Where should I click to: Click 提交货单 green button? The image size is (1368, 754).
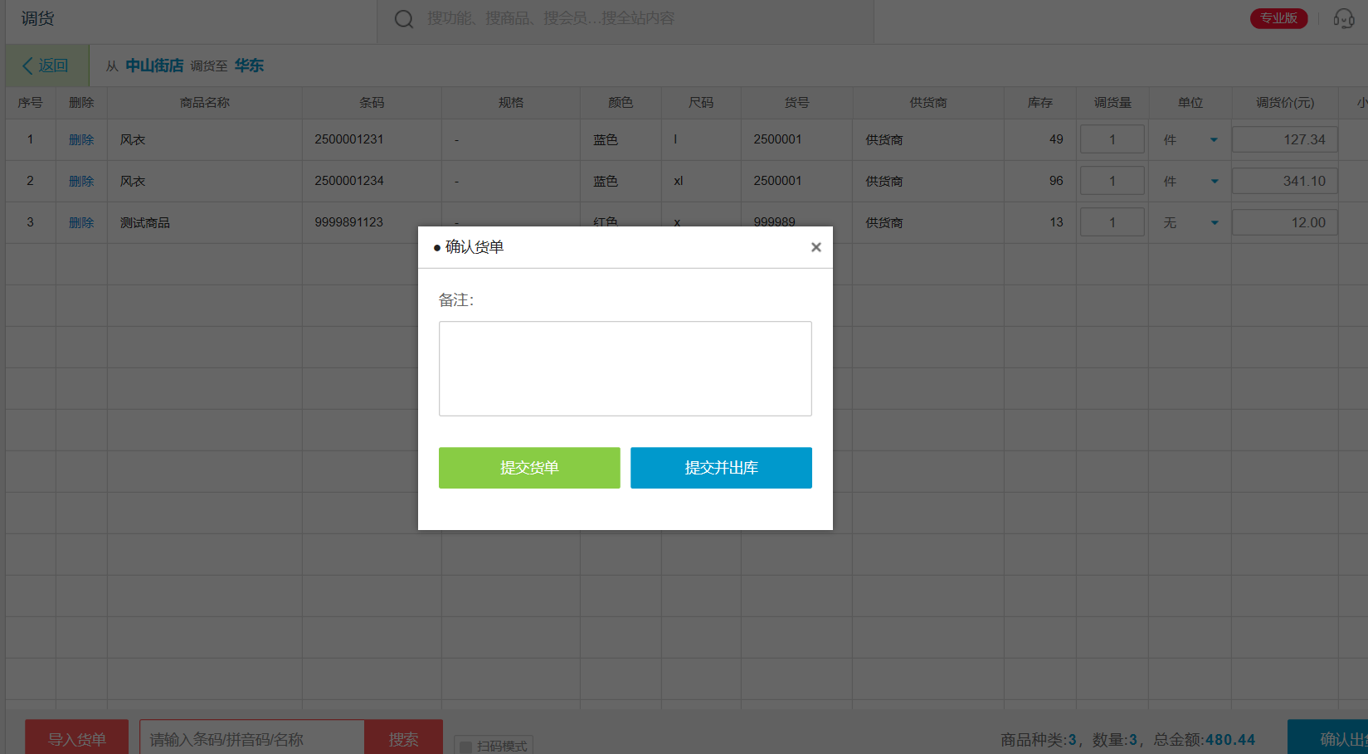click(x=528, y=468)
